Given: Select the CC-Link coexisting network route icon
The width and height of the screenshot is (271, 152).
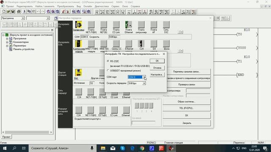Looking at the screenshot, I should 114,110.
